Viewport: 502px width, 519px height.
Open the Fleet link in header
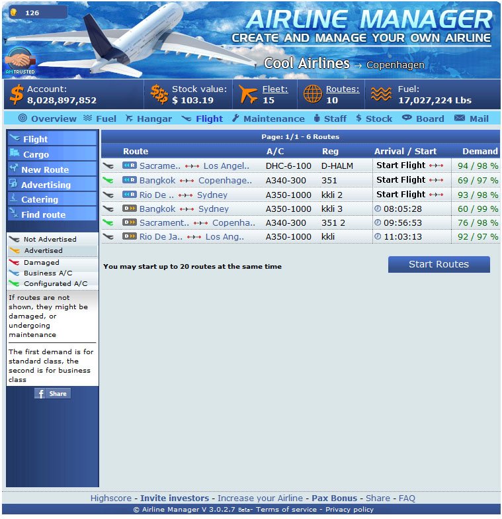275,89
